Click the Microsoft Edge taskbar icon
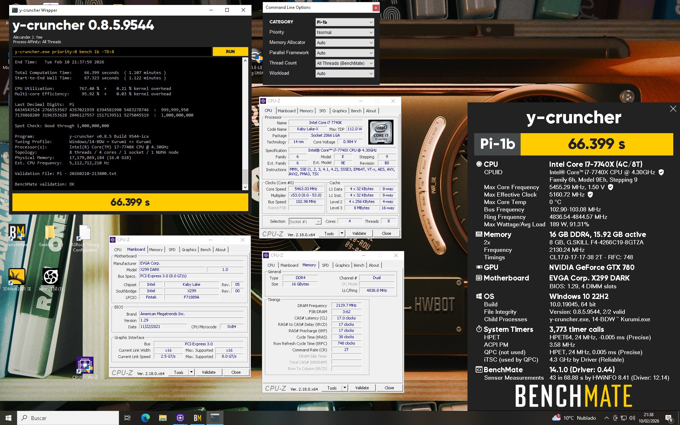 pyautogui.click(x=145, y=418)
